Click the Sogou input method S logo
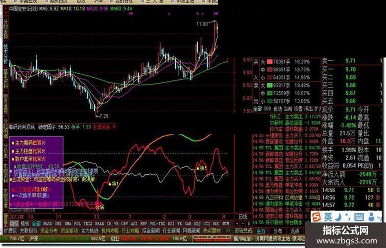 point(316,217)
